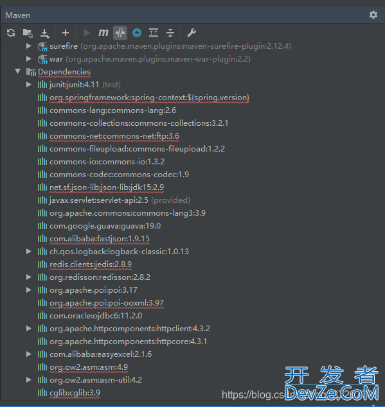Select commons-io:commons-io:1.3.2 entry
The image size is (385, 407).
click(x=107, y=162)
